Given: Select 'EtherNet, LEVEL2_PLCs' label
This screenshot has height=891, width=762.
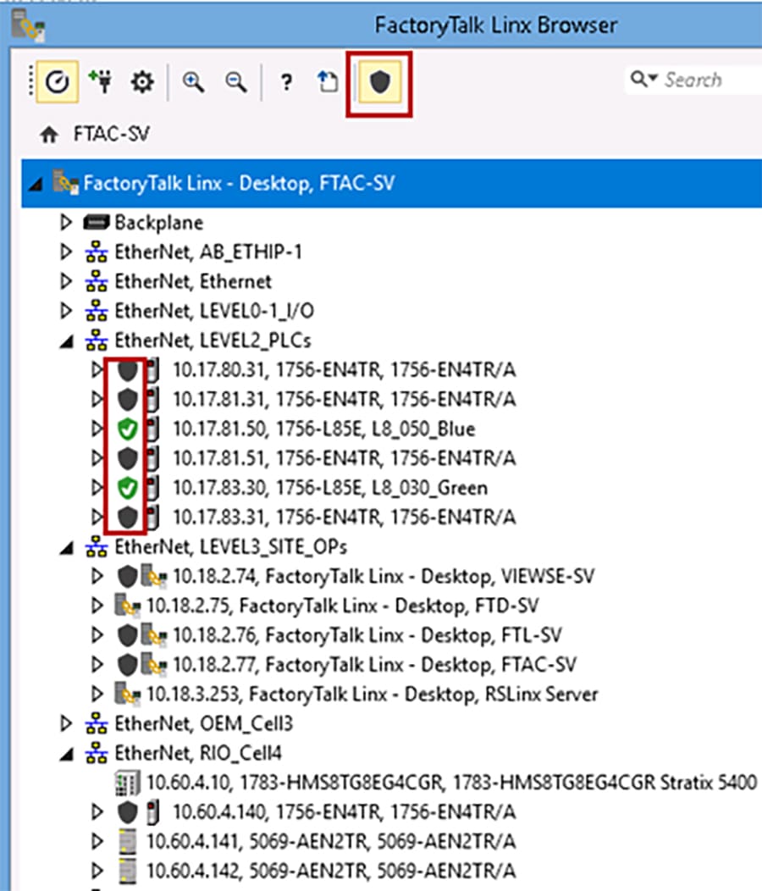Looking at the screenshot, I should click(x=213, y=340).
